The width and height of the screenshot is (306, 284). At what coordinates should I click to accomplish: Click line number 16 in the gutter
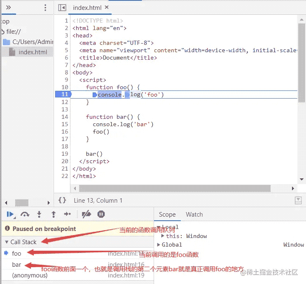(x=65, y=132)
